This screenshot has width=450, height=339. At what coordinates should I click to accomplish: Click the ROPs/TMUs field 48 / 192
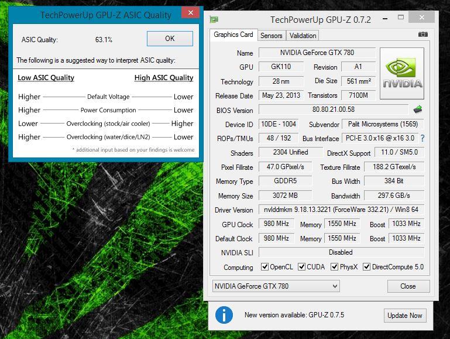(x=279, y=138)
